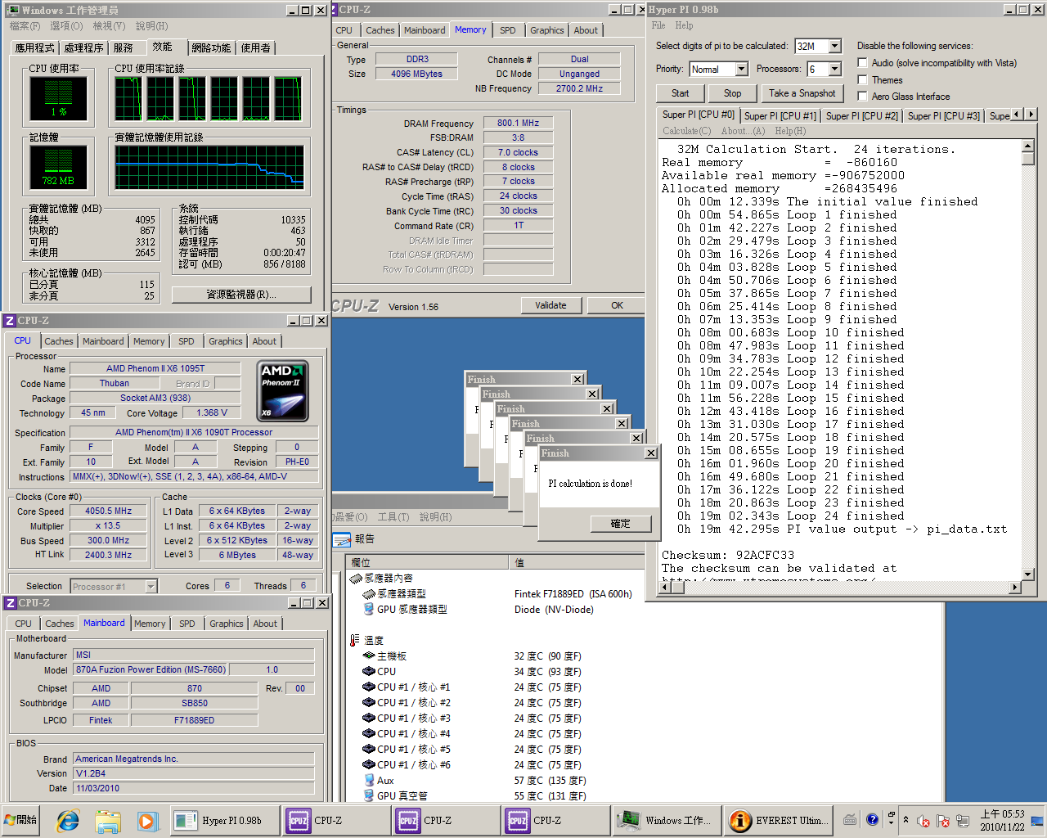Click Hyper PI vertical scrollbar down arrow
Screen dimensions: 1047x838
pos(1028,574)
